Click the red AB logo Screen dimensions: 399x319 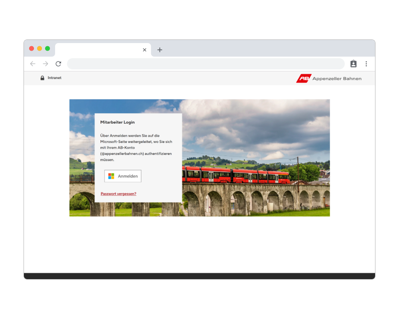304,79
